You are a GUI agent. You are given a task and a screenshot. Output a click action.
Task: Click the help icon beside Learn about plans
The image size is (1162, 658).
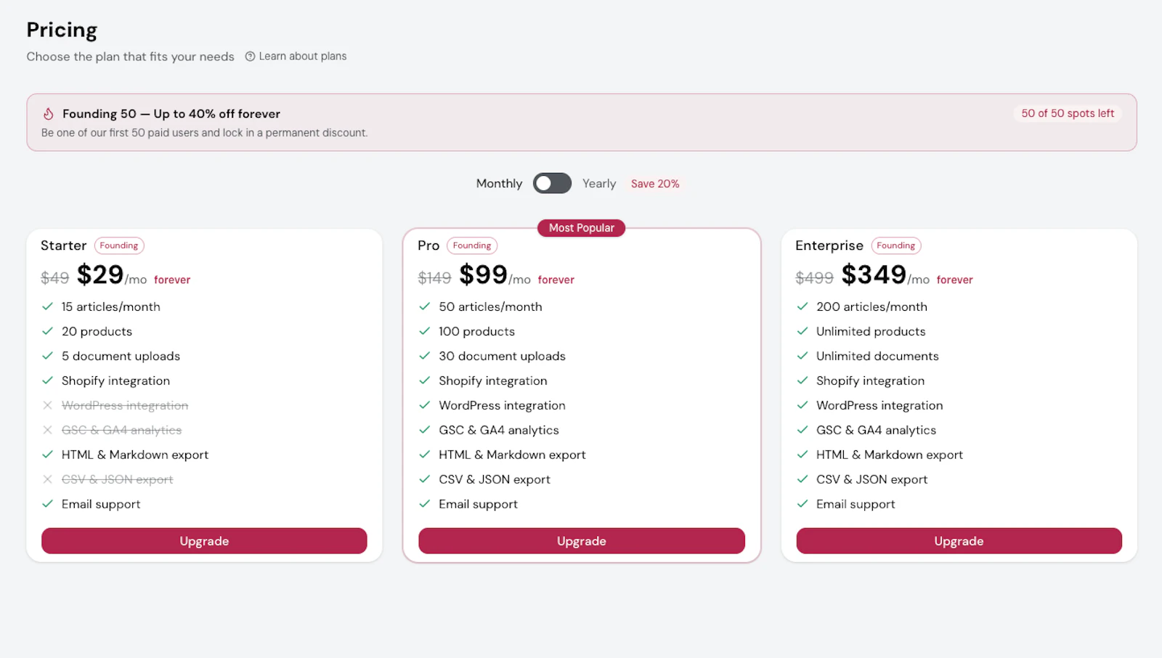[x=250, y=57]
